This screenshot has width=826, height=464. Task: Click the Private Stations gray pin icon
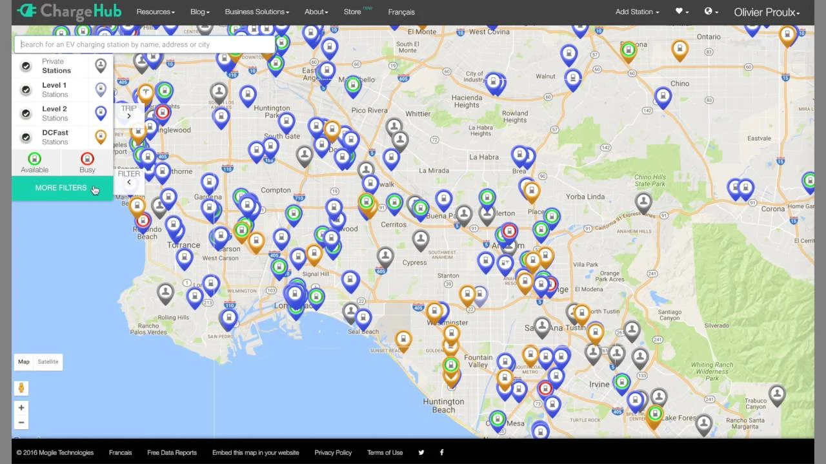101,65
